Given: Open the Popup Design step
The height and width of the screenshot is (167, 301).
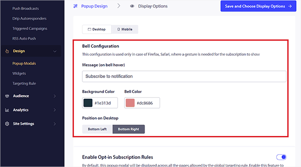Looking at the screenshot, I should point(94,6).
